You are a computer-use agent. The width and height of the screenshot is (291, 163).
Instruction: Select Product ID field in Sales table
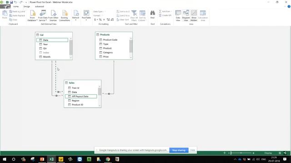coord(81,105)
